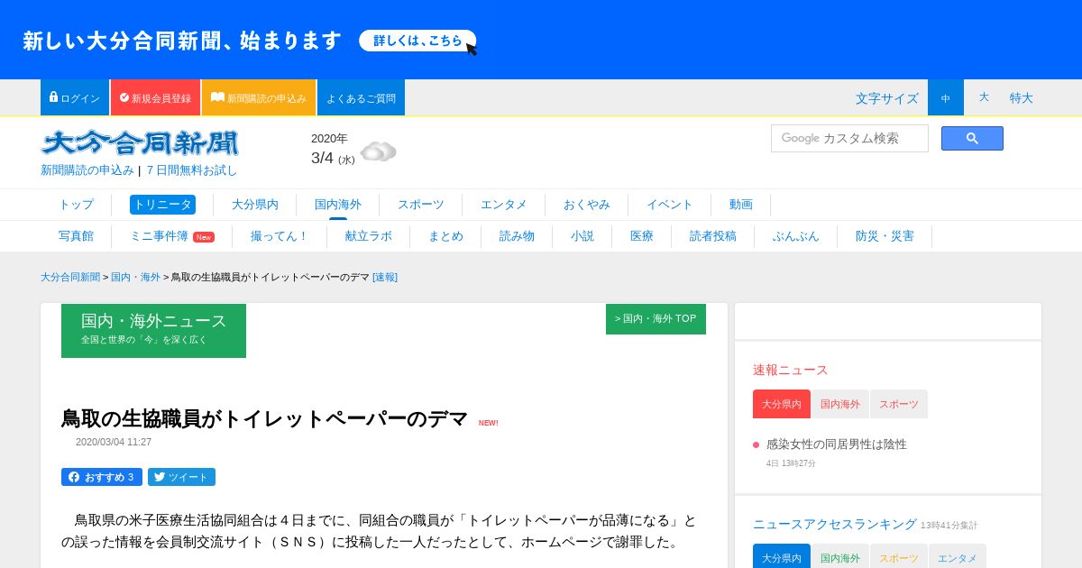Click ニュースアクセスランキング heading
Image resolution: width=1082 pixels, height=568 pixels.
tap(835, 524)
